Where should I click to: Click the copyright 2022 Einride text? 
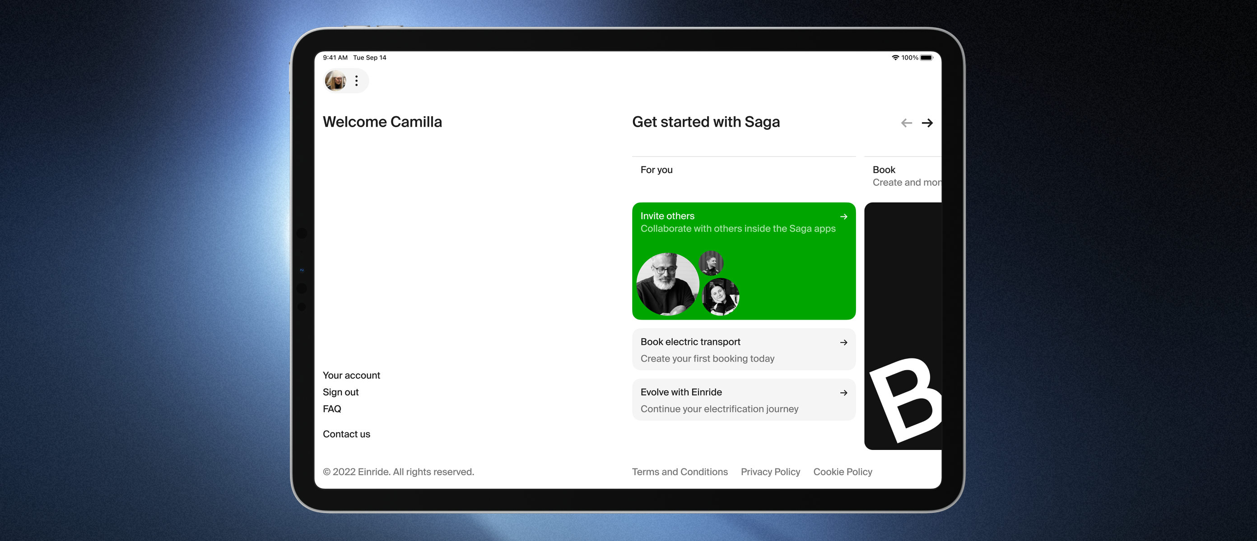click(x=398, y=472)
